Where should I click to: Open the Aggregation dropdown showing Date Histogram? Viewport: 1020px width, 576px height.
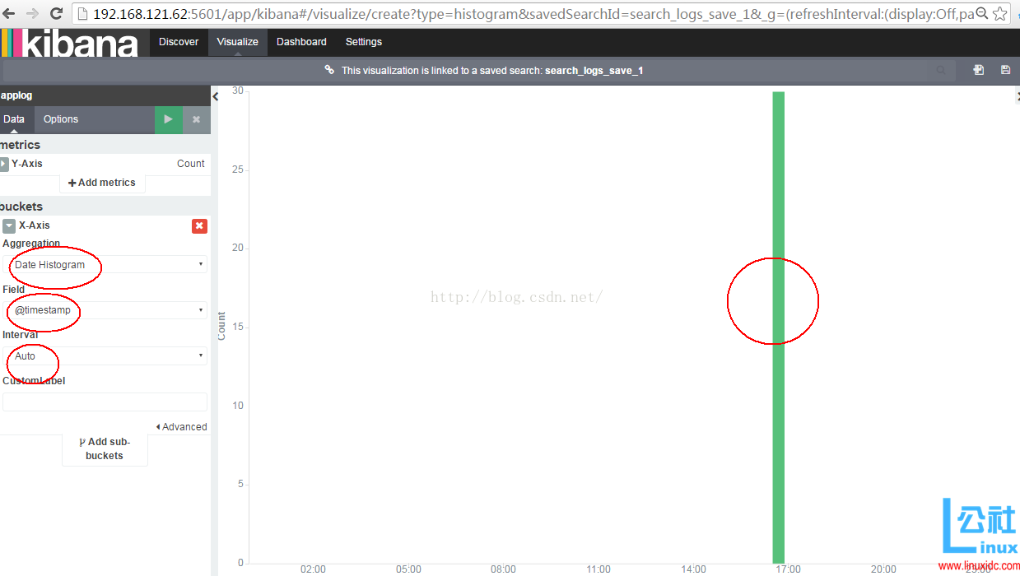(x=105, y=264)
